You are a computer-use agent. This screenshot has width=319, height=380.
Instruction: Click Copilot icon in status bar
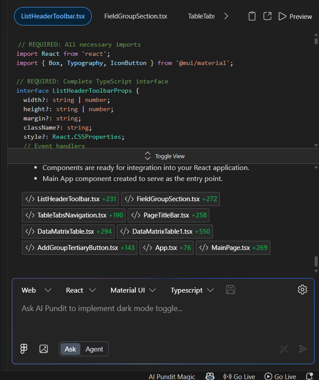[x=210, y=376]
